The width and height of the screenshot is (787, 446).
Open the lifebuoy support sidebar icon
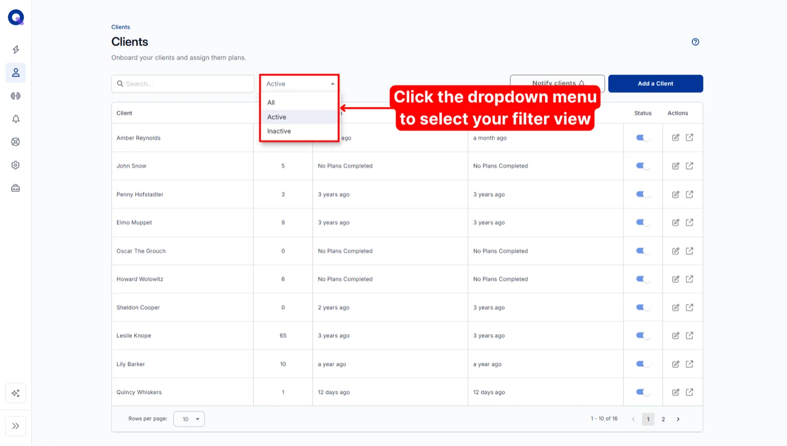16,142
